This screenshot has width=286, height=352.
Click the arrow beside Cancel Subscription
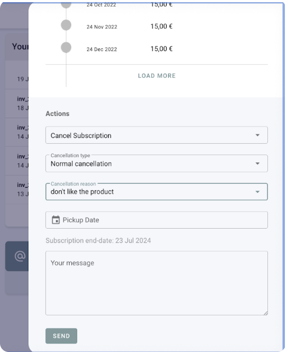pyautogui.click(x=258, y=135)
